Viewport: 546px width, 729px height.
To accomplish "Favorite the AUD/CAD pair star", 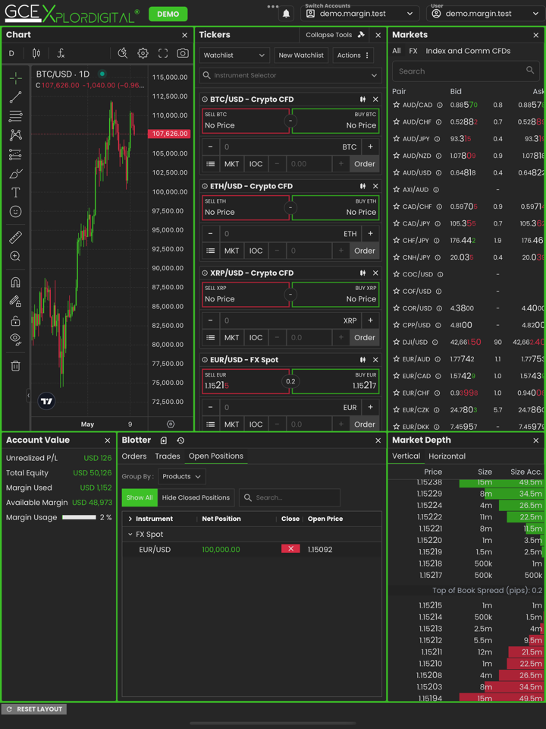I will click(396, 105).
